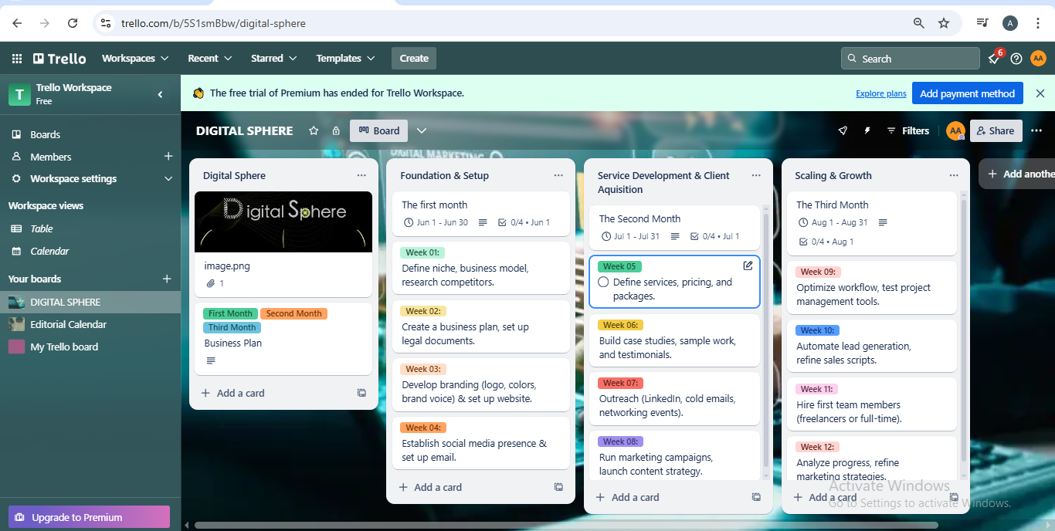The image size is (1055, 531).
Task: Open the Table workspace view
Action: point(90,228)
